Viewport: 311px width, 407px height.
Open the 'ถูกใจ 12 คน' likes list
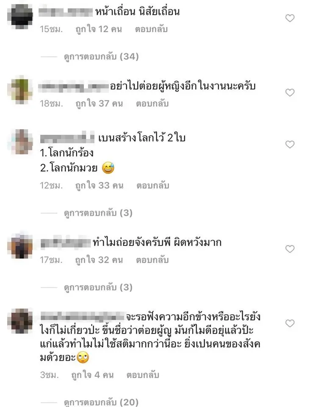pos(99,29)
